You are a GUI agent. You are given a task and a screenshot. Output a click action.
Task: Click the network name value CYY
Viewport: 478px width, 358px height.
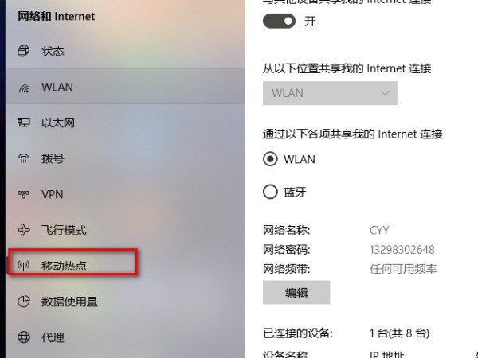[379, 230]
